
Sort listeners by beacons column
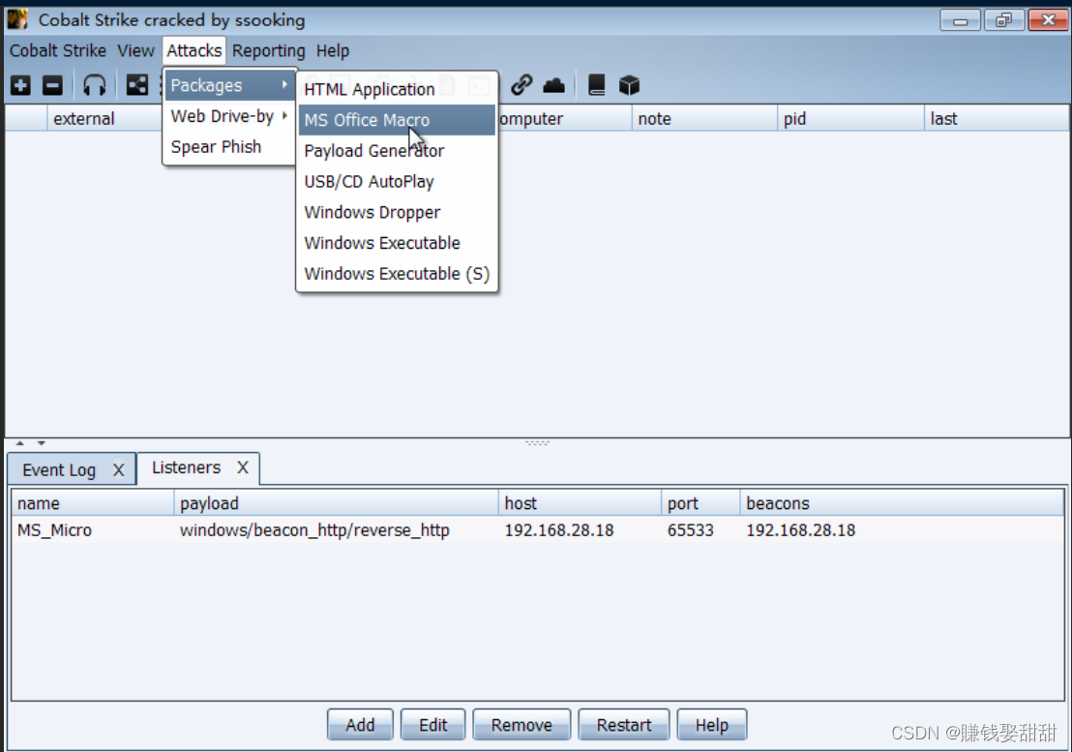(902, 503)
